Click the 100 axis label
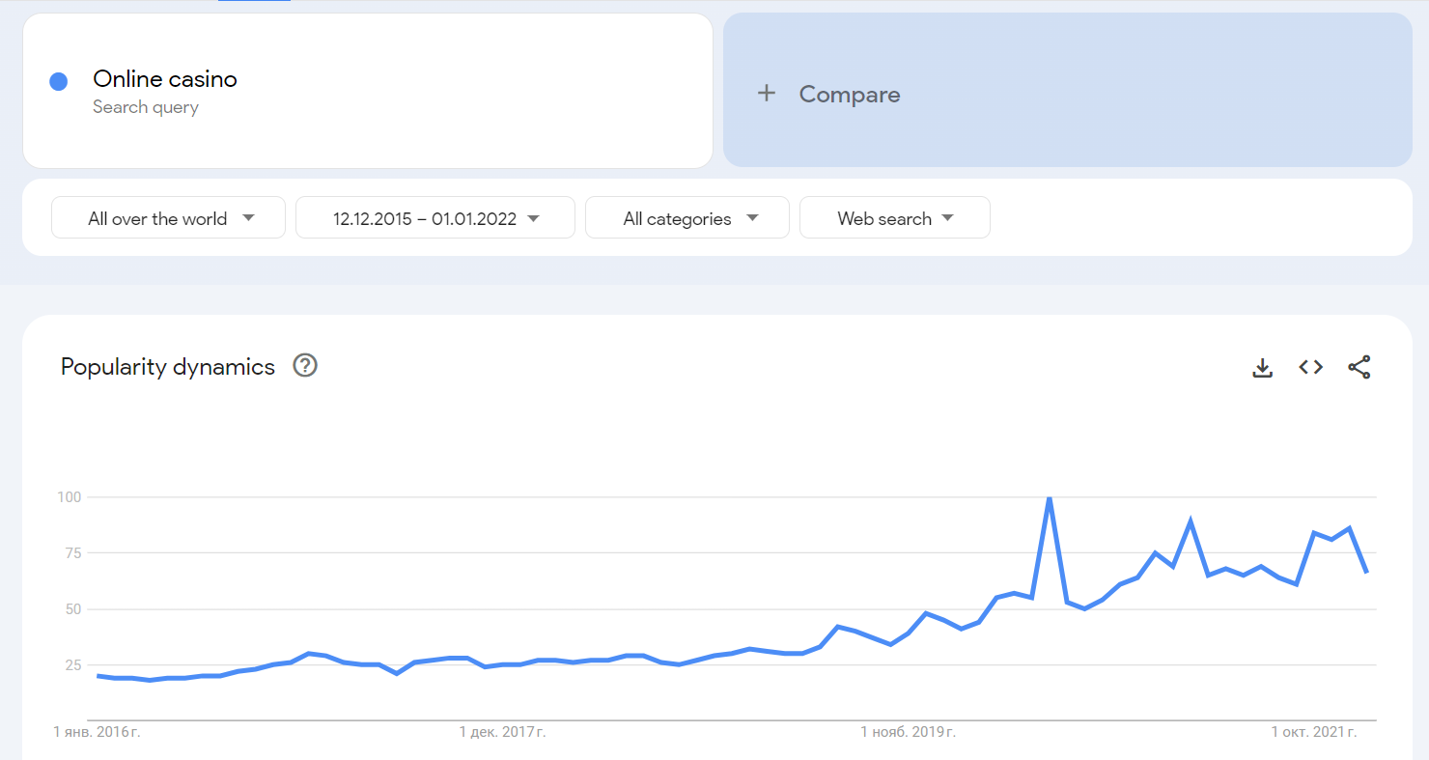The height and width of the screenshot is (760, 1429). click(x=70, y=497)
